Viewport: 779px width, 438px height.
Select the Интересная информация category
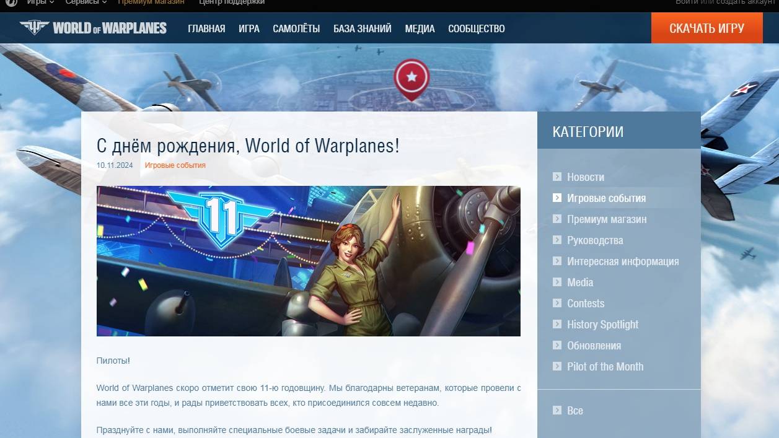coord(623,261)
